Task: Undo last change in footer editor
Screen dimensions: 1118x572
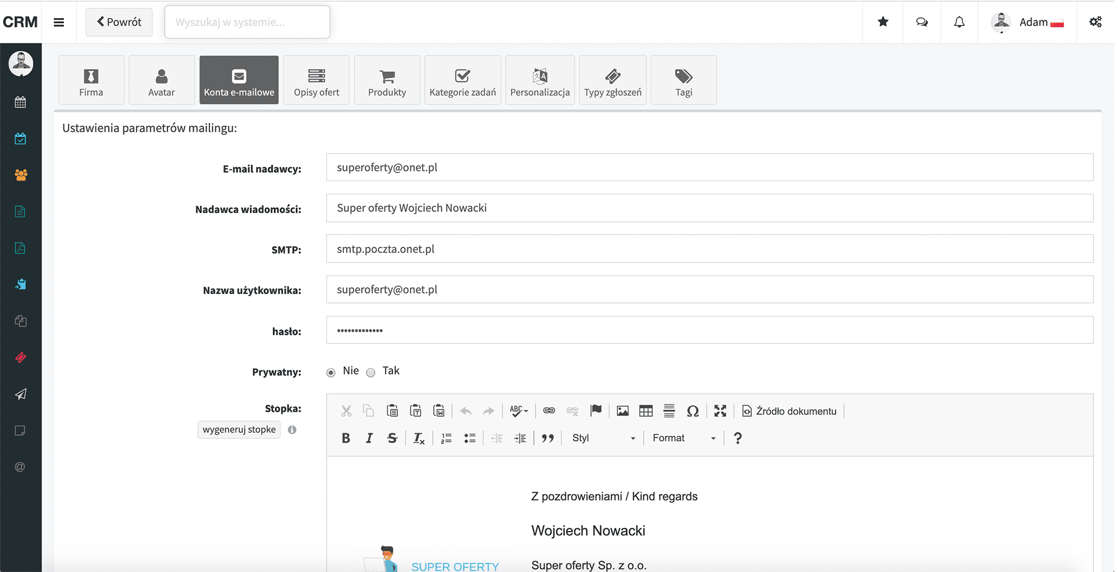Action: (466, 411)
